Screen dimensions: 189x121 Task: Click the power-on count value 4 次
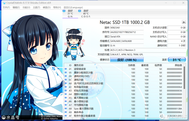tap(177, 41)
